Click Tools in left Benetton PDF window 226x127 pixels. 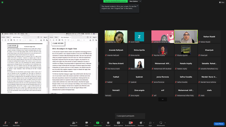coord(8,37)
